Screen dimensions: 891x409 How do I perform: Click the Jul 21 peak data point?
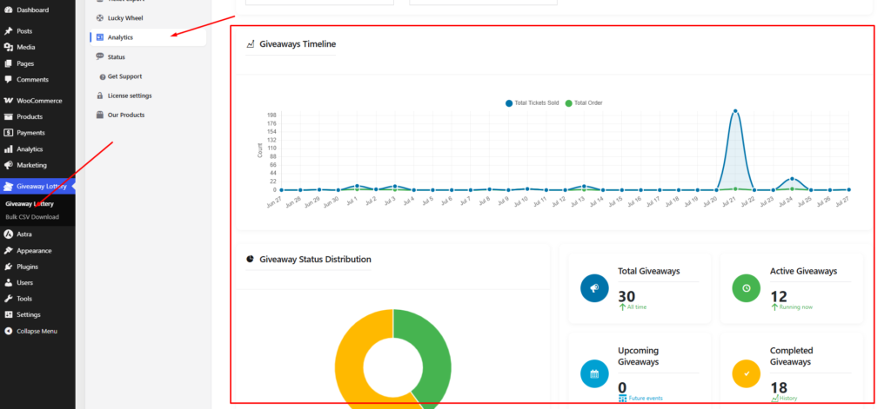(734, 111)
